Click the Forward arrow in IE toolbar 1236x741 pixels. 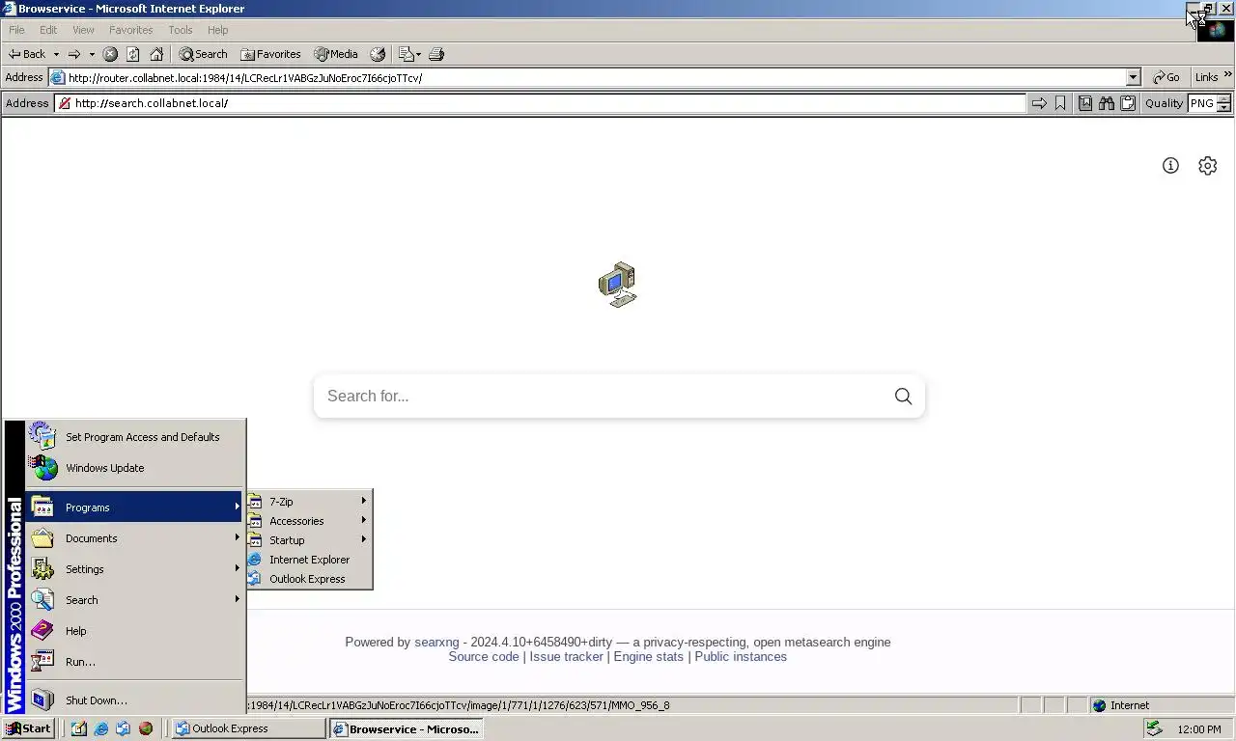click(x=73, y=54)
